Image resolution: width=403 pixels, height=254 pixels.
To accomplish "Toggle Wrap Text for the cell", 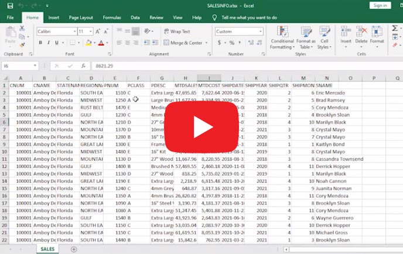I will (x=177, y=32).
